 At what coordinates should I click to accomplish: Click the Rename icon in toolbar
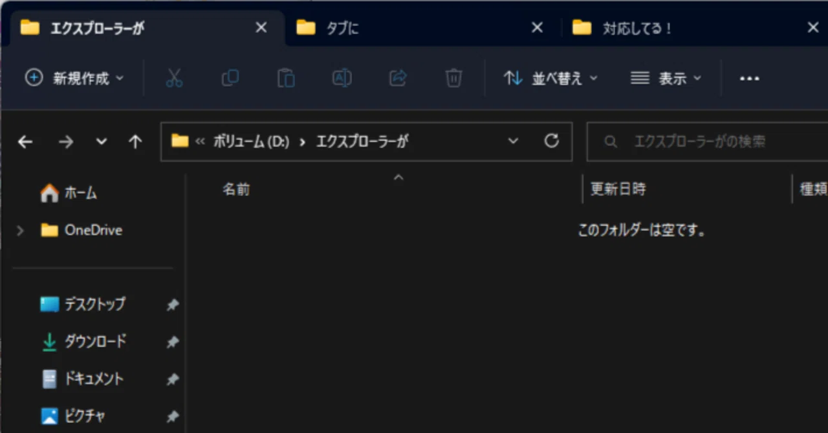tap(342, 78)
